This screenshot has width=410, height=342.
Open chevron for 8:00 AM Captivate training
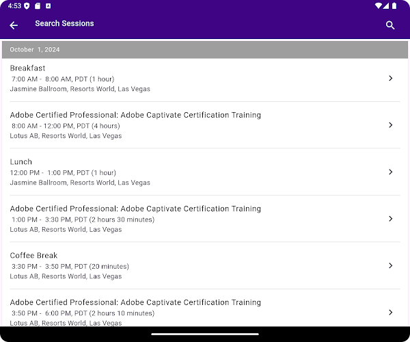point(390,125)
